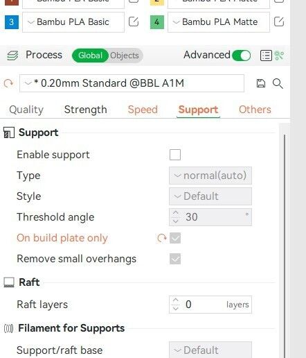Viewport: 306px width, 358px height.
Task: Reset the modified process preset
Action: point(9,83)
